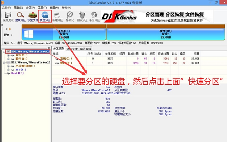Open the 工具(T) menu
The width and height of the screenshot is (227, 142).
tap(42, 8)
